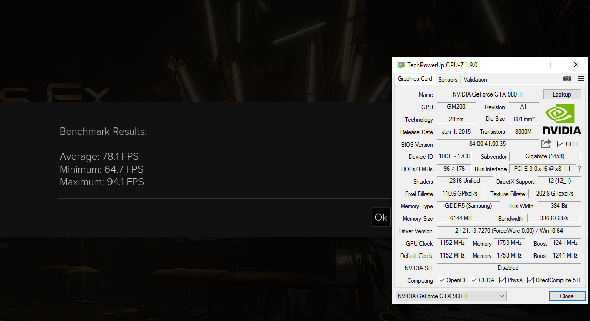Close GPU-Z via title bar X

576,65
